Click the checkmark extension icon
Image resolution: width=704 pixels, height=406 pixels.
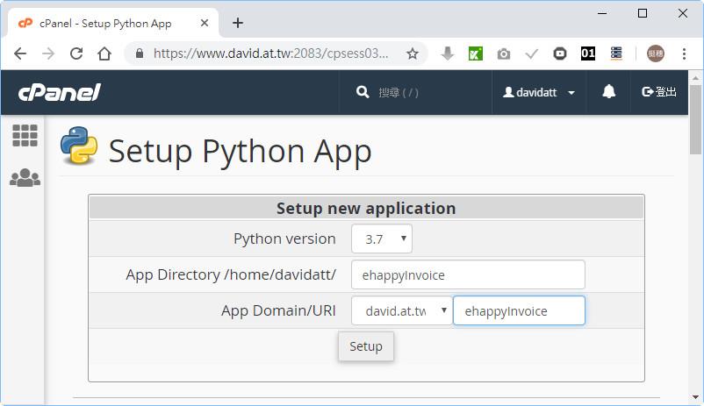point(532,53)
